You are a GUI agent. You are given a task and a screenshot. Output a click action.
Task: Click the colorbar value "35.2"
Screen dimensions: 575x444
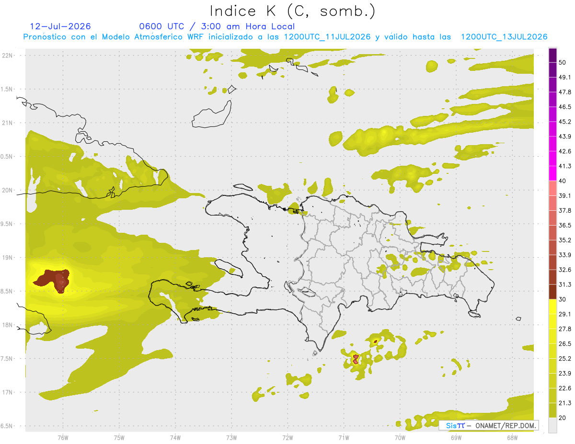pos(565,240)
